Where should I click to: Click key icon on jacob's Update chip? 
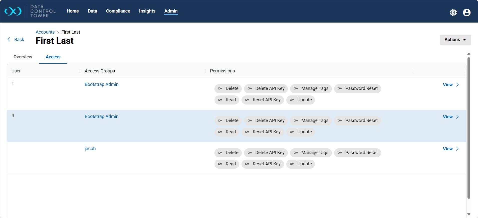292,164
